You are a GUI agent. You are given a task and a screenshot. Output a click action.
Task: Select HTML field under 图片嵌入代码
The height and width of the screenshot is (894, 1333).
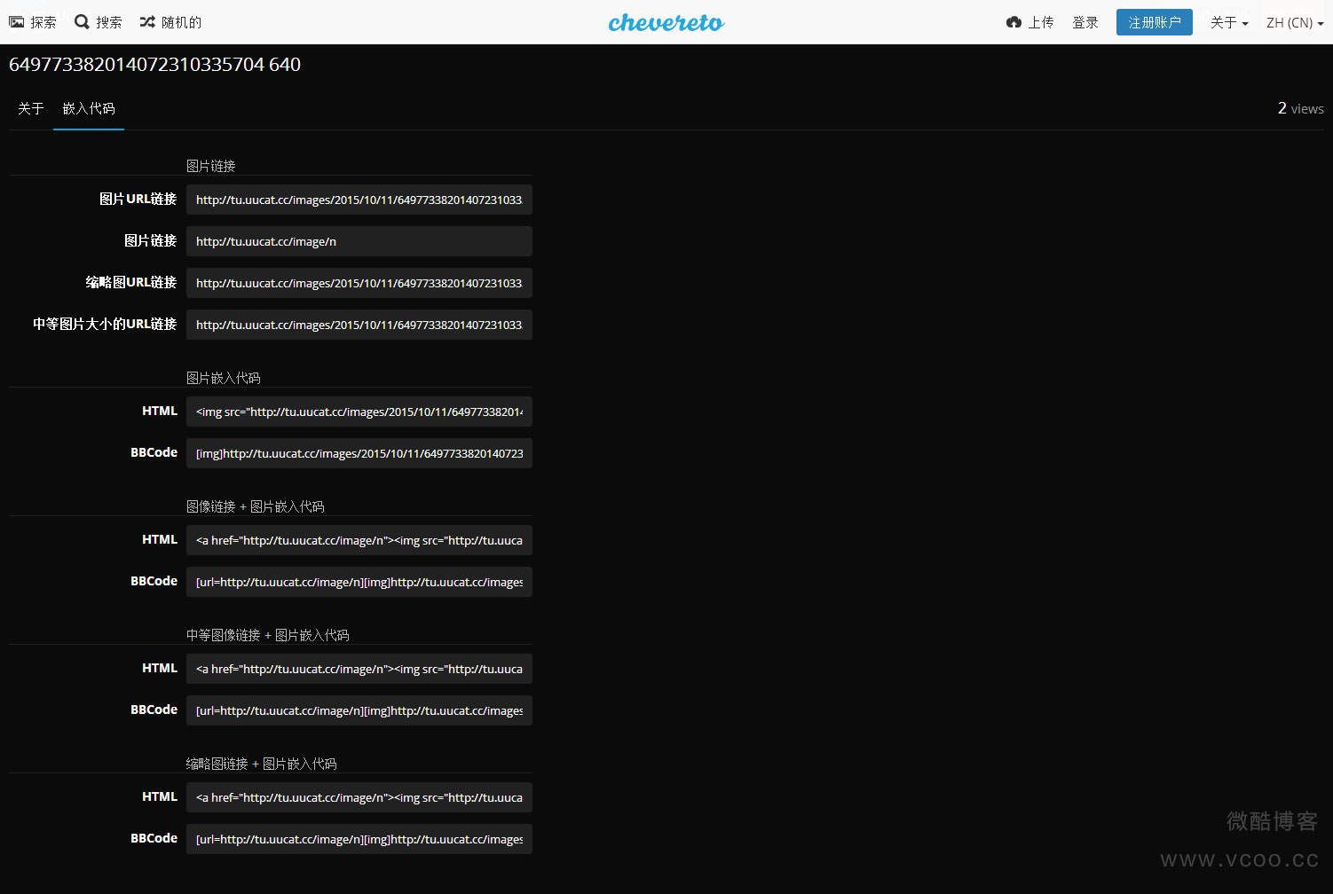tap(359, 412)
